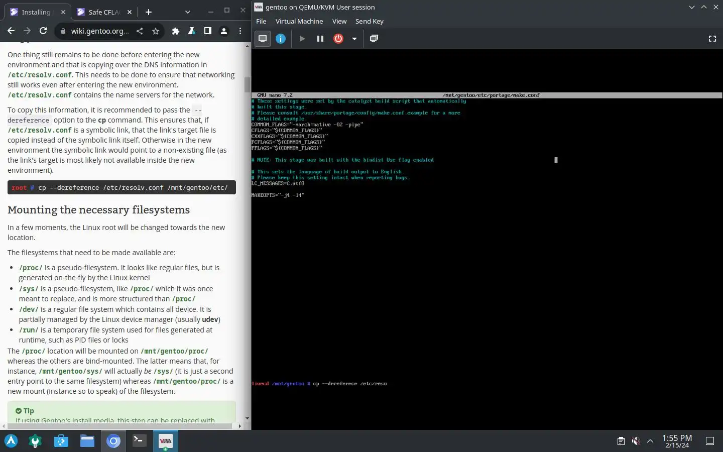Screen dimensions: 723x452
Task: Open a new browser tab
Action: [x=149, y=12]
